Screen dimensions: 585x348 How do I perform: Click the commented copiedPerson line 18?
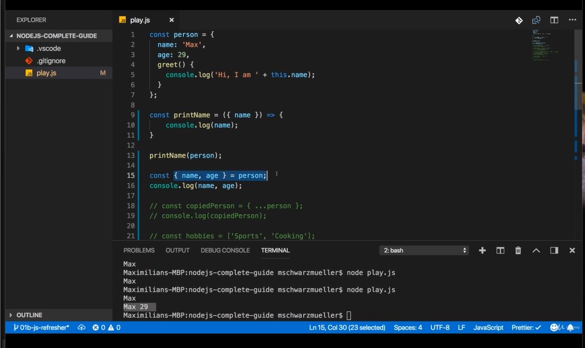click(x=226, y=206)
